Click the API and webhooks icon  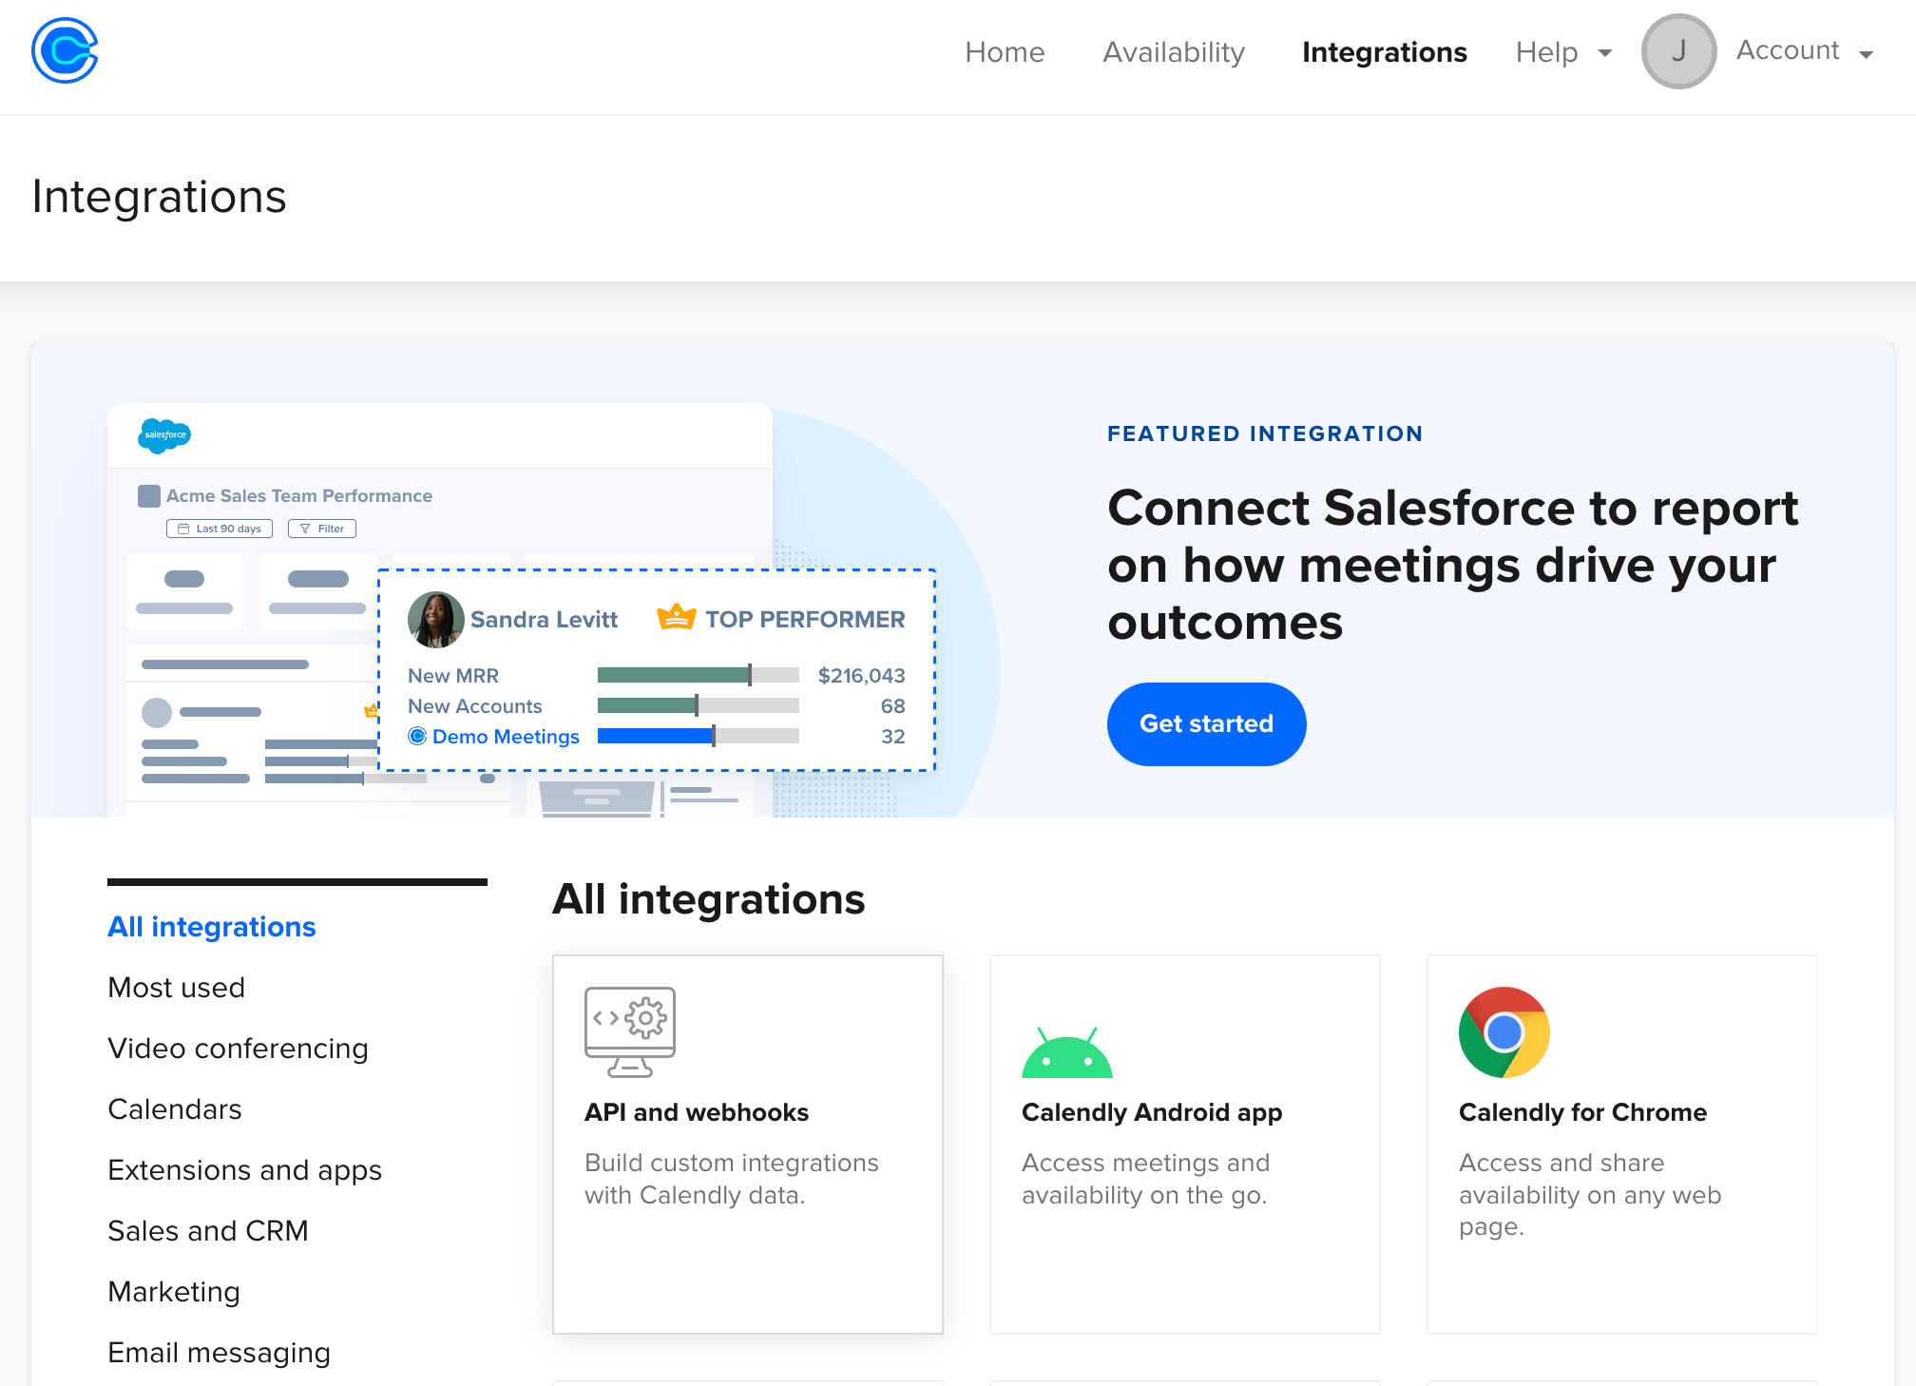(x=629, y=1032)
